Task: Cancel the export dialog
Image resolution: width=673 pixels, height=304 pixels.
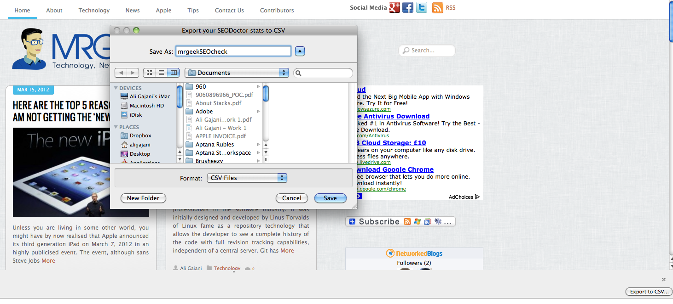Action: (292, 198)
